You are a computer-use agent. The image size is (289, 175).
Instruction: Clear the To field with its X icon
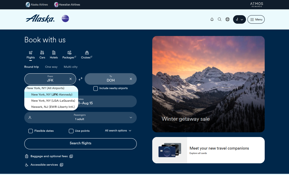(x=131, y=79)
